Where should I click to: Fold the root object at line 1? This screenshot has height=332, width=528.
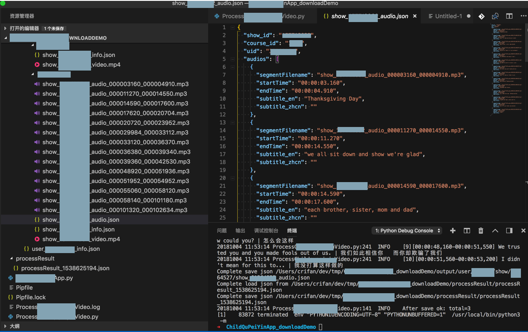232,27
